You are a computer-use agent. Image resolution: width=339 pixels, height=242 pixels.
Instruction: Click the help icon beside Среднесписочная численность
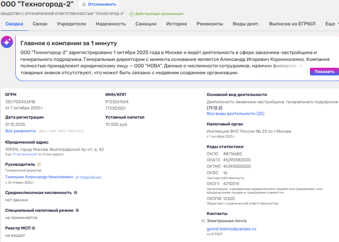tap(76, 193)
